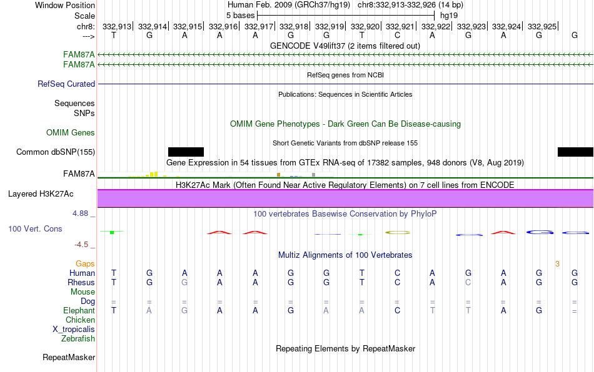Click the 5 bases scale bar
Viewport: 594px width, 372px height.
346,16
